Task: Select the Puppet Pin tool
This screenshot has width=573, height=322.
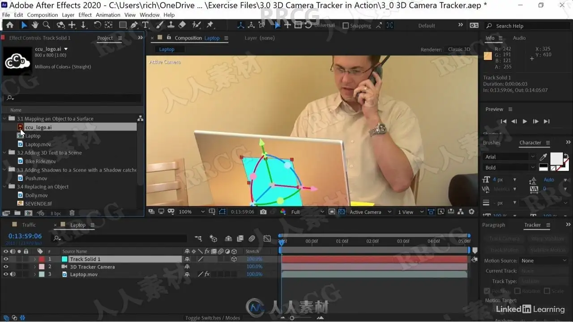Action: pyautogui.click(x=210, y=25)
